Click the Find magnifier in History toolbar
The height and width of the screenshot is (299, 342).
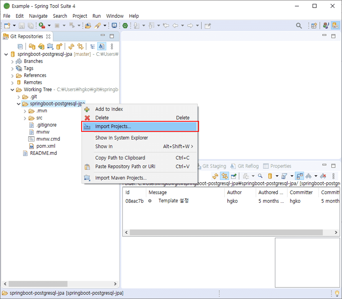pyautogui.click(x=260, y=176)
